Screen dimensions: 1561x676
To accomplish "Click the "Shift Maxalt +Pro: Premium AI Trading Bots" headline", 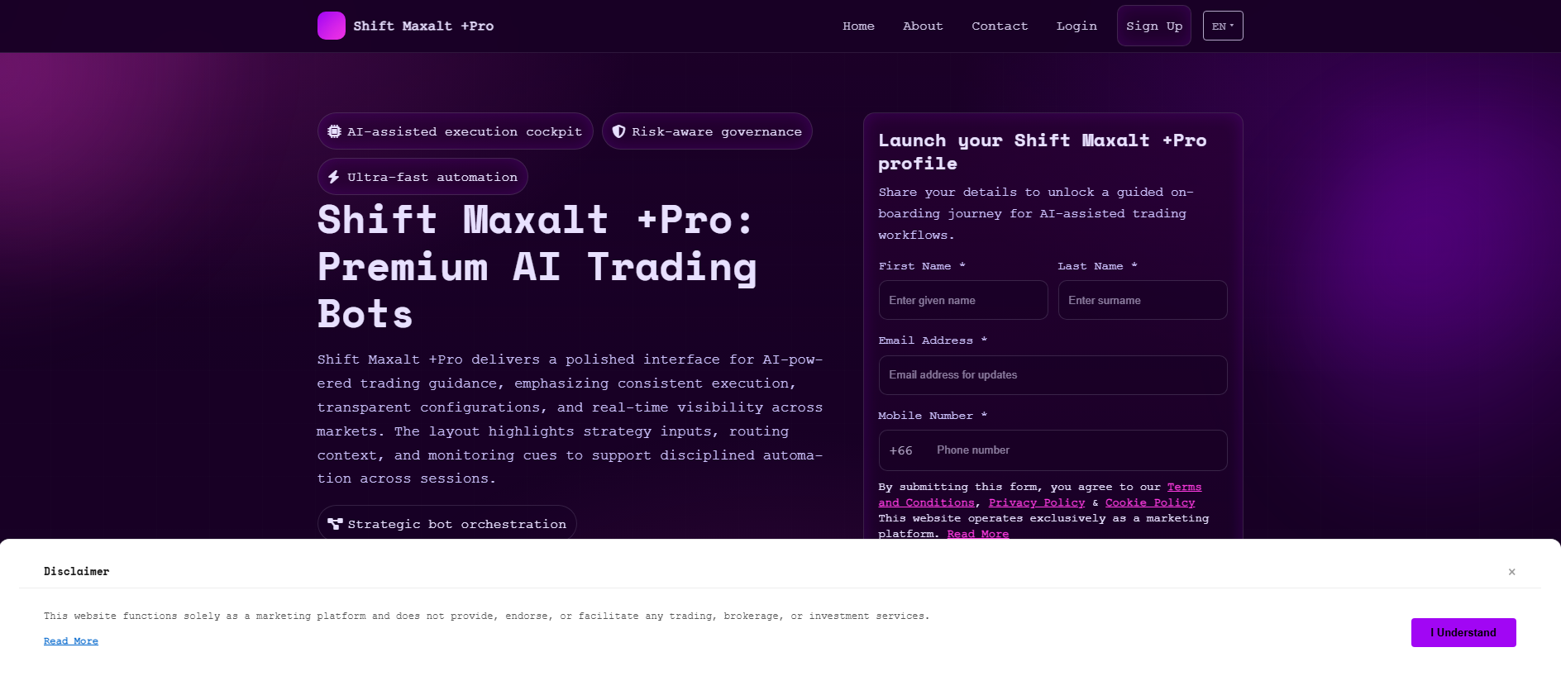I will 537,267.
